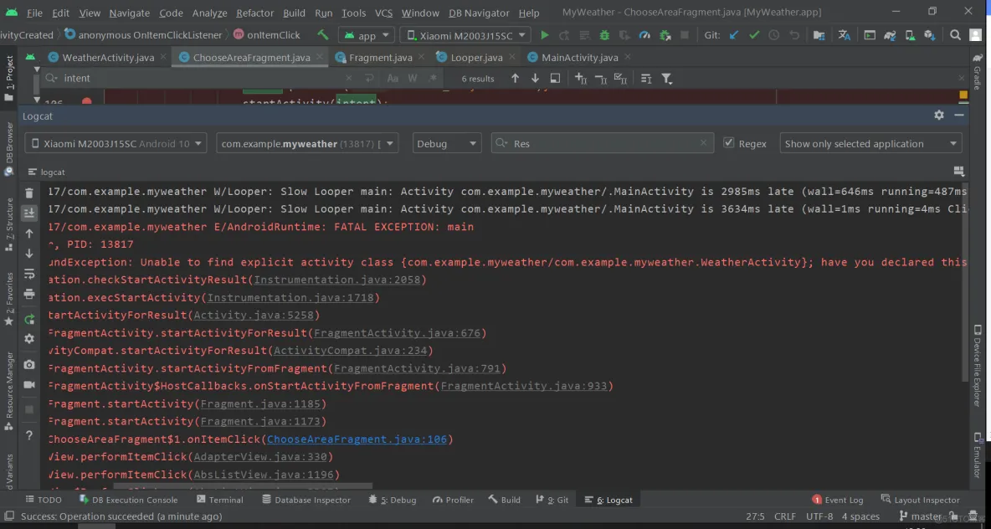The width and height of the screenshot is (991, 529).
Task: Open Instrumentation.java:2058 link
Action: pos(336,280)
